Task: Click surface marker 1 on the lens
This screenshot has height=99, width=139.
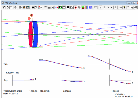Action: coord(29,19)
